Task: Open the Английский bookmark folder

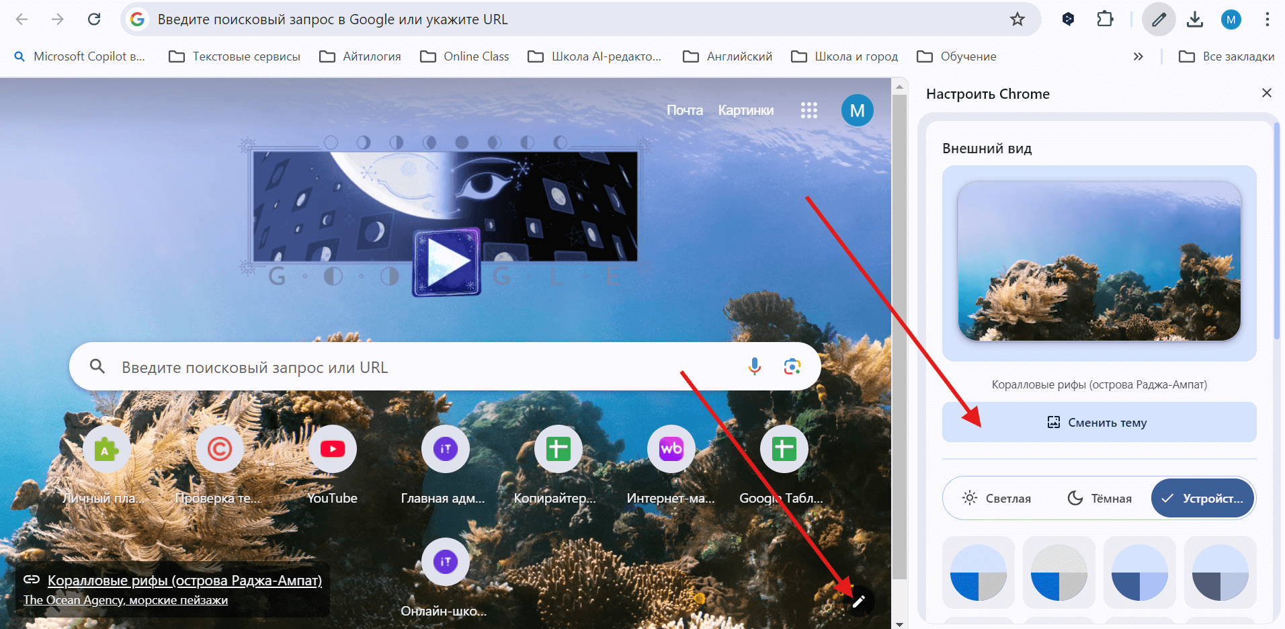Action: [x=728, y=56]
